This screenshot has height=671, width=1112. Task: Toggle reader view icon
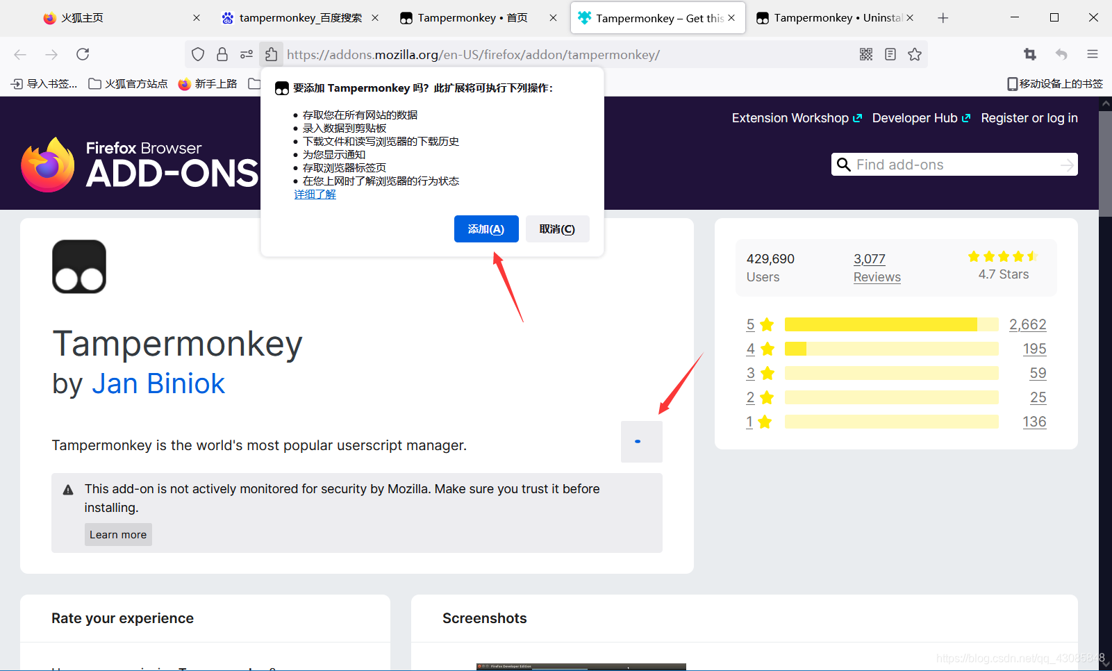[890, 54]
